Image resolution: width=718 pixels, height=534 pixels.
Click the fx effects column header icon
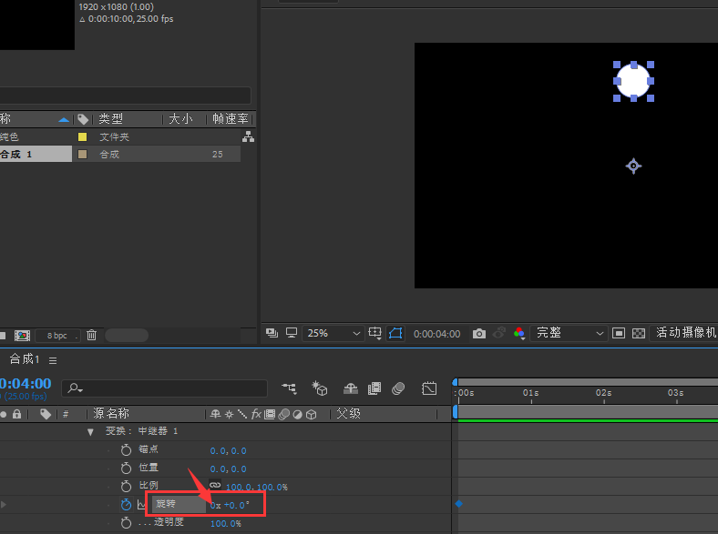(x=256, y=414)
